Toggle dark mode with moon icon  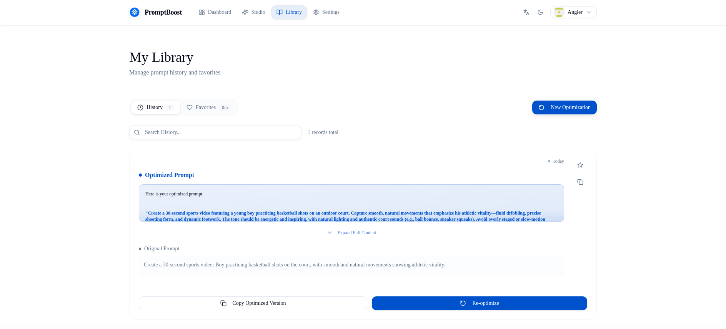[x=540, y=12]
